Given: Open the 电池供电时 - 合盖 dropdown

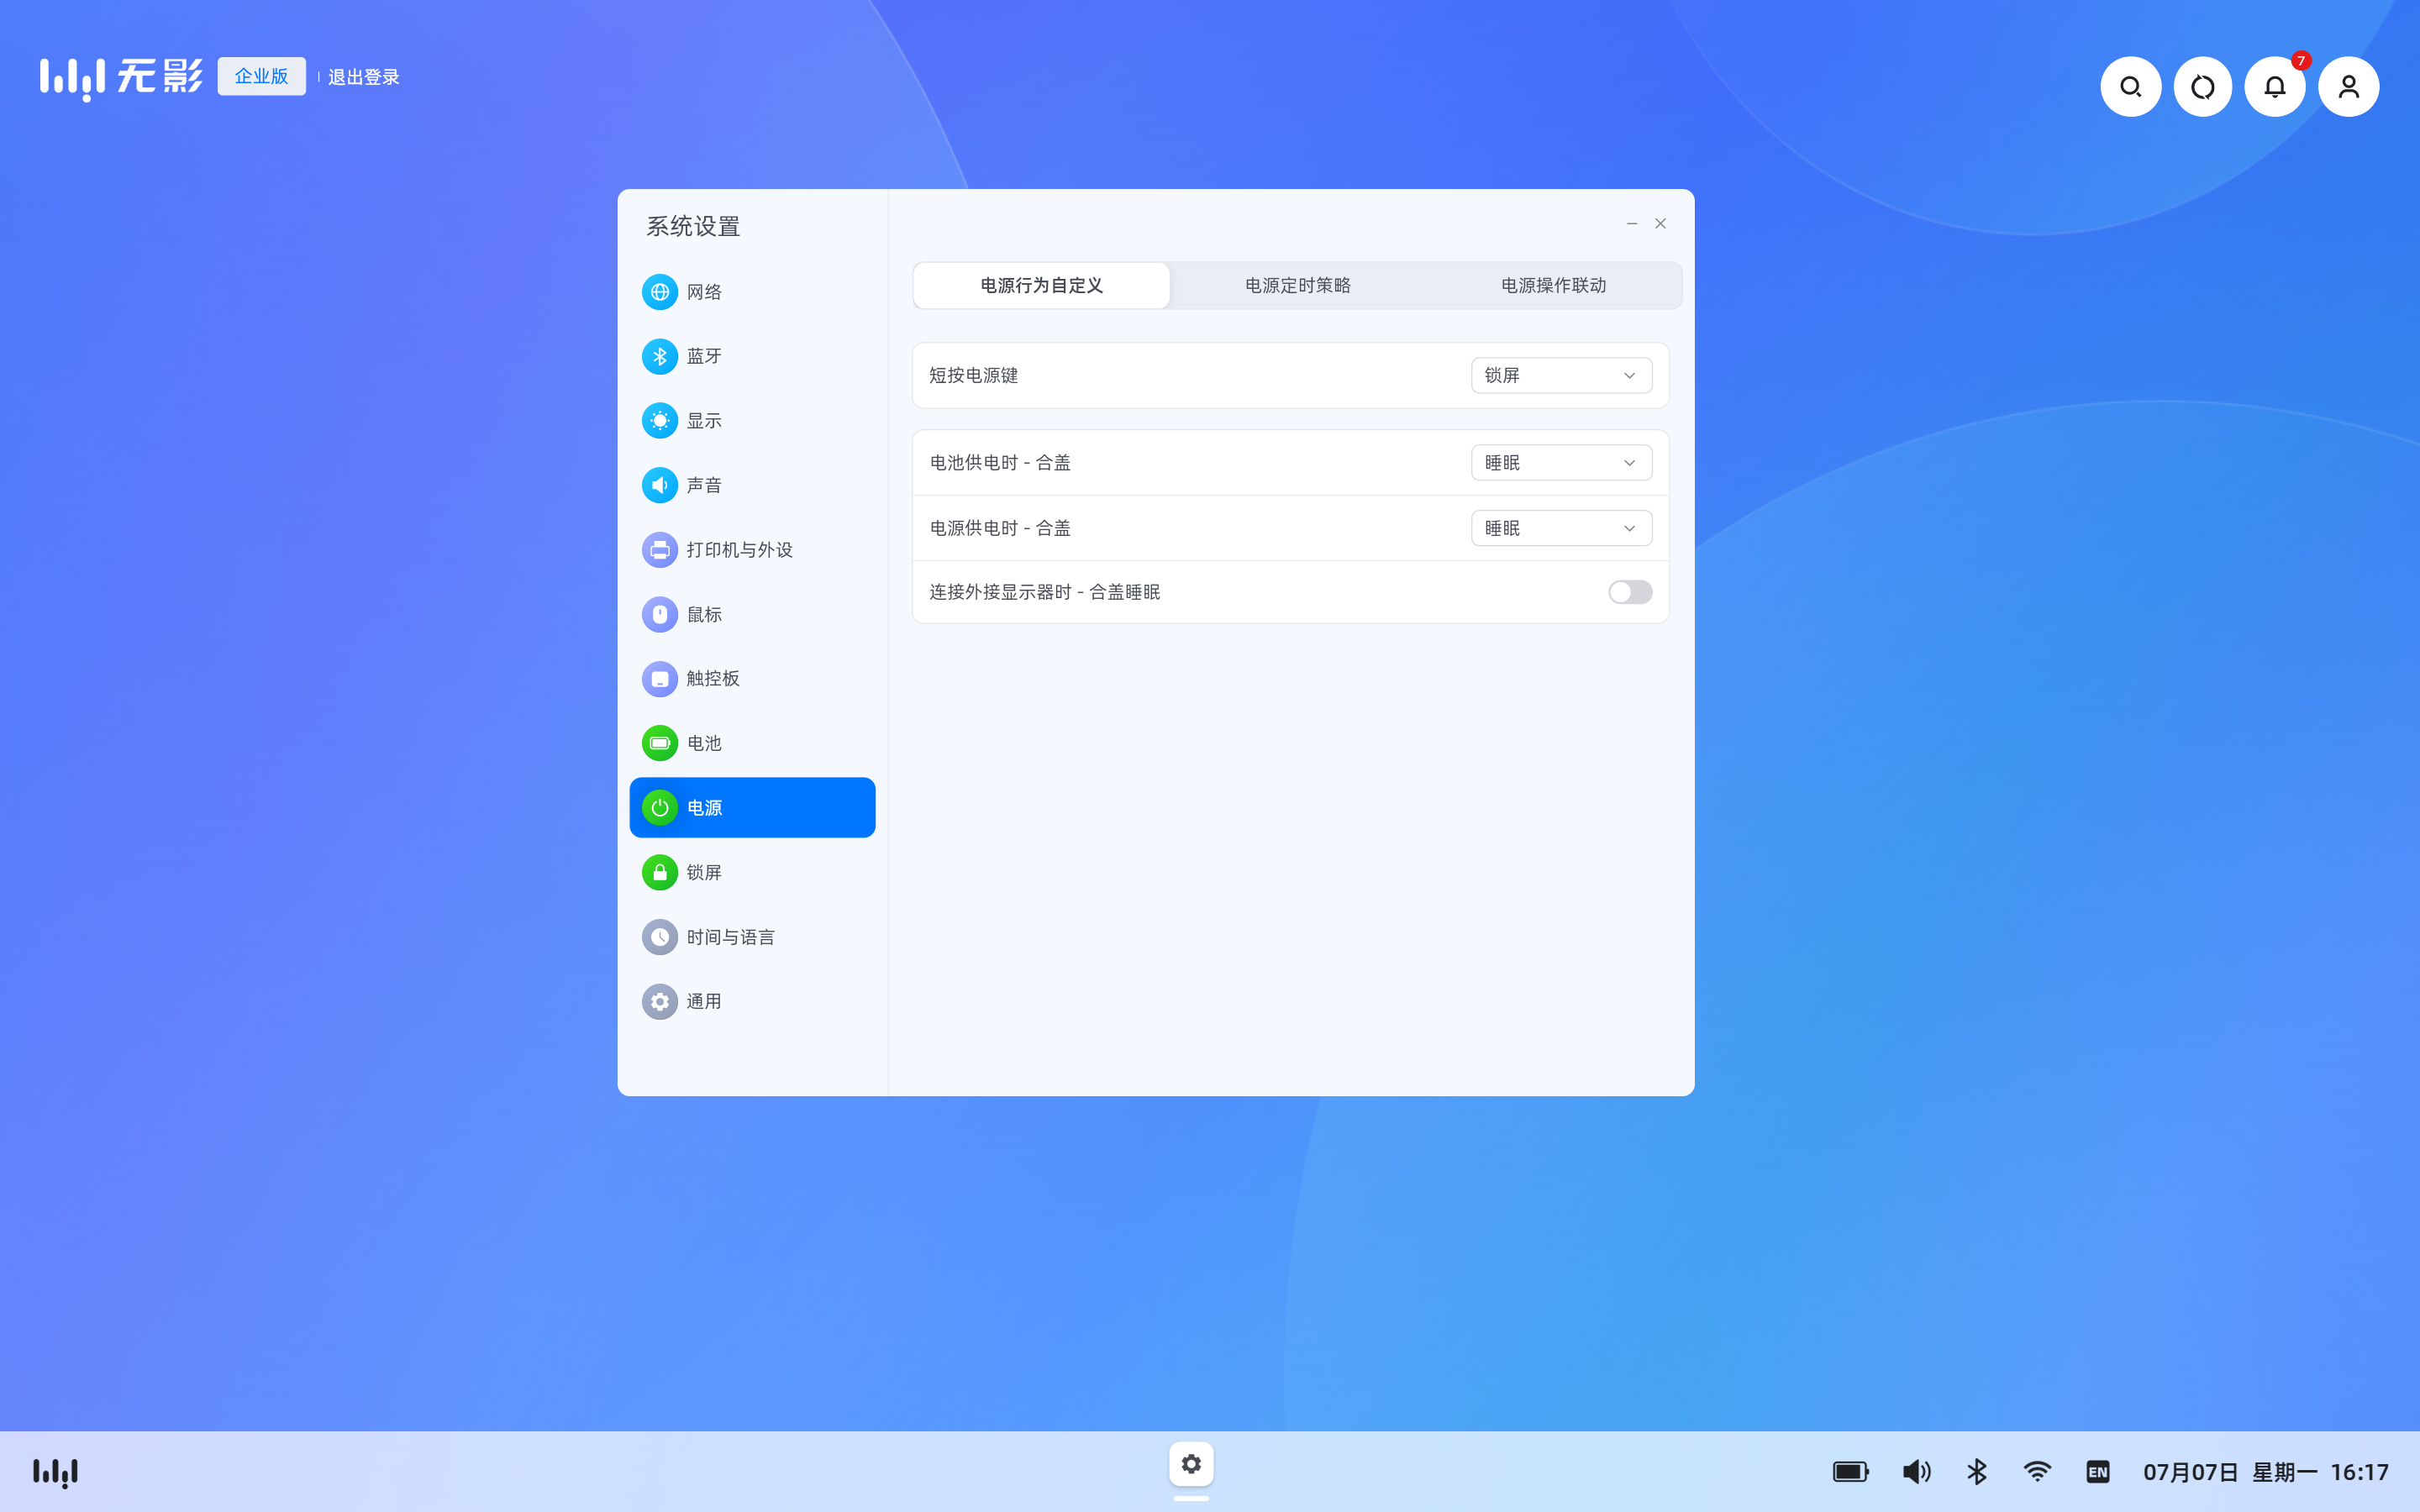Looking at the screenshot, I should pyautogui.click(x=1561, y=463).
